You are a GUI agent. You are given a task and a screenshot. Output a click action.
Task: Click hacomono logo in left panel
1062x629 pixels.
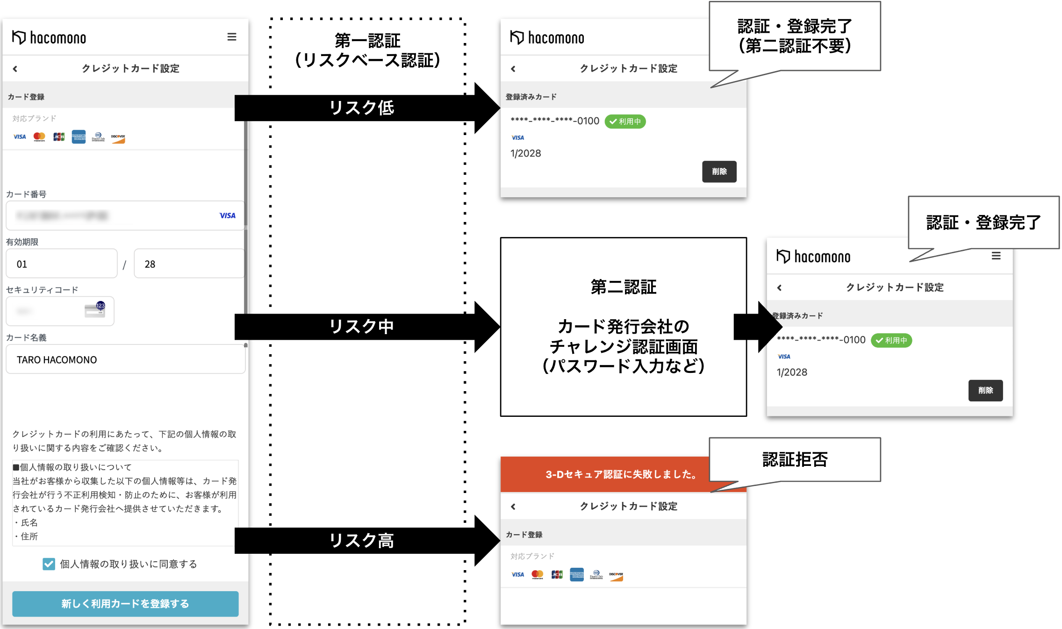tap(49, 37)
